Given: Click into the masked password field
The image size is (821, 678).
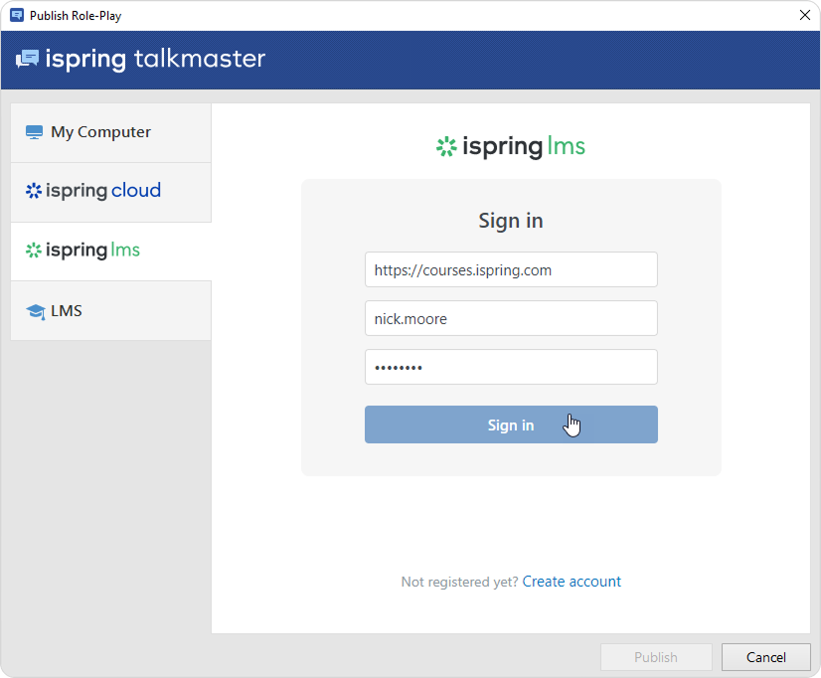Looking at the screenshot, I should click(511, 367).
